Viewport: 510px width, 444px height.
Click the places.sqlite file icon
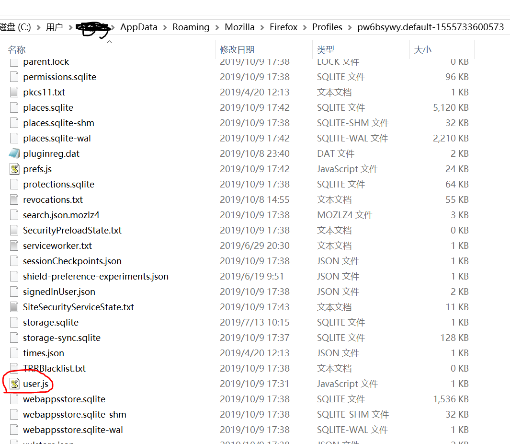click(14, 107)
